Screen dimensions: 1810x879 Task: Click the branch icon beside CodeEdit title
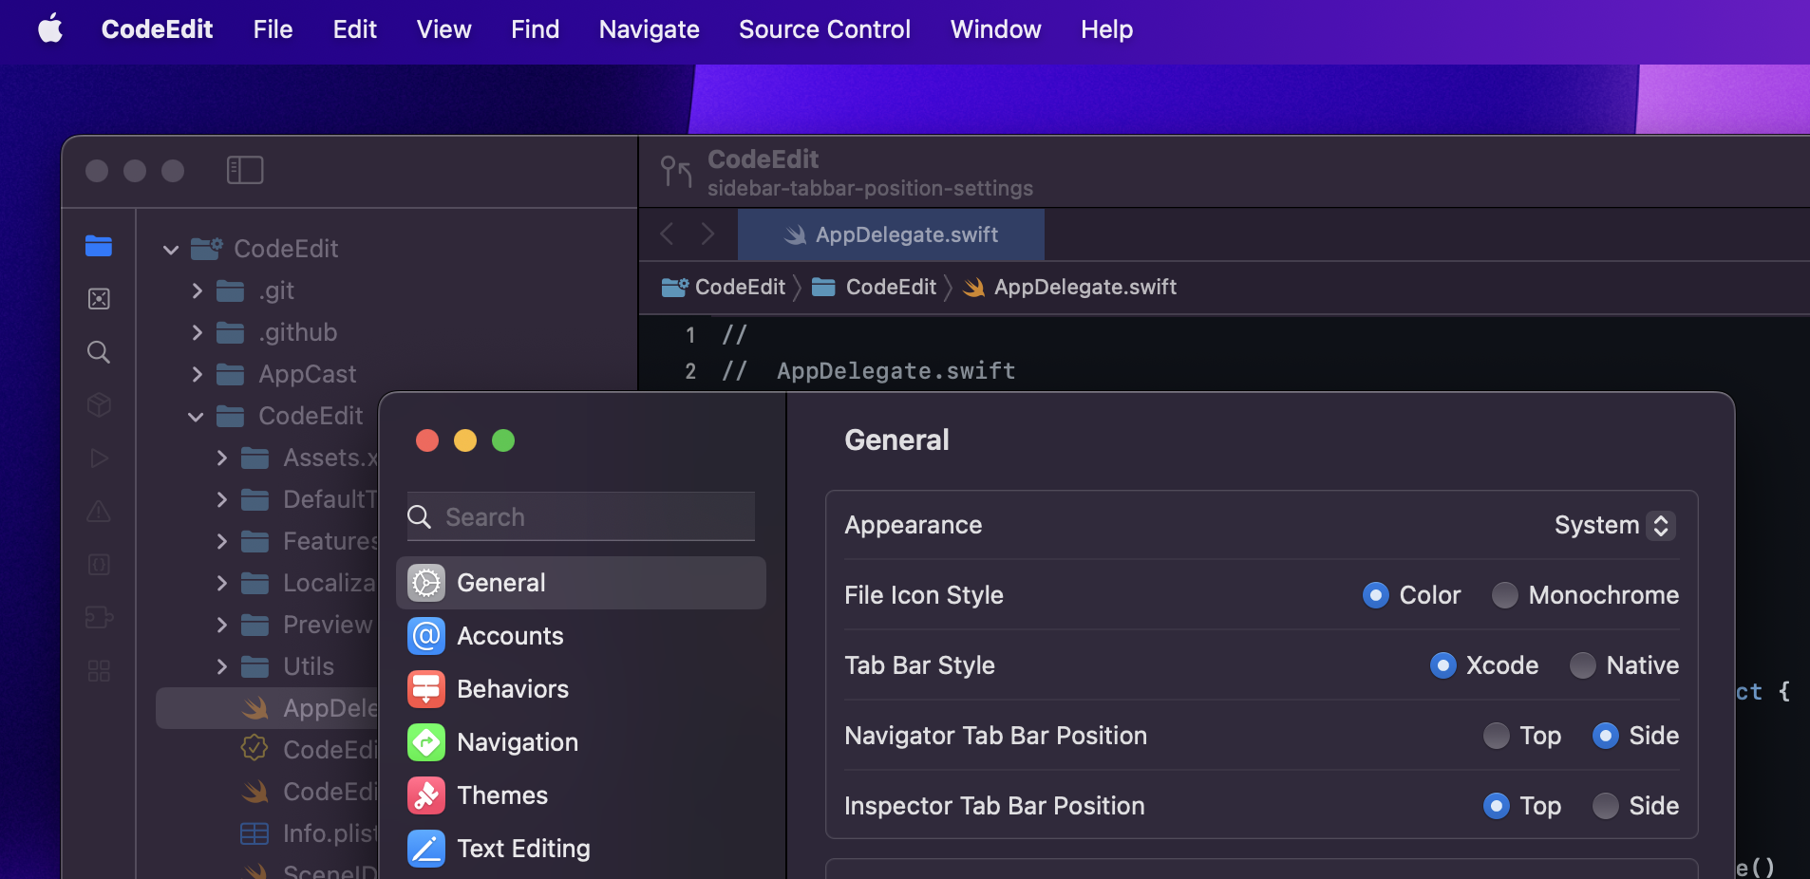click(x=676, y=172)
